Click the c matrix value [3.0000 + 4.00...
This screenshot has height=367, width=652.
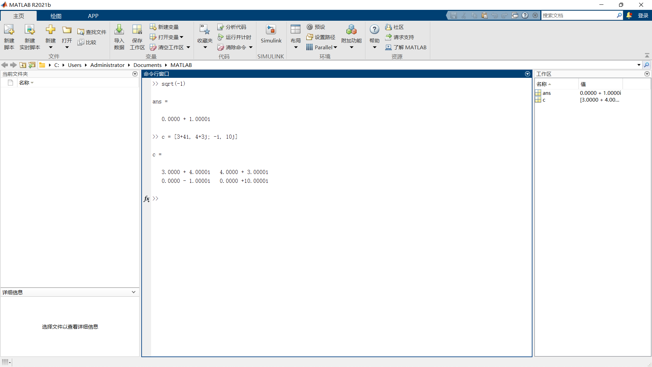tap(599, 100)
